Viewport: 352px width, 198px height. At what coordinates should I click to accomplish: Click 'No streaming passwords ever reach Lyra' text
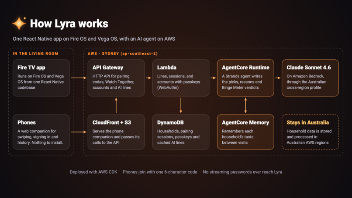tap(242, 172)
